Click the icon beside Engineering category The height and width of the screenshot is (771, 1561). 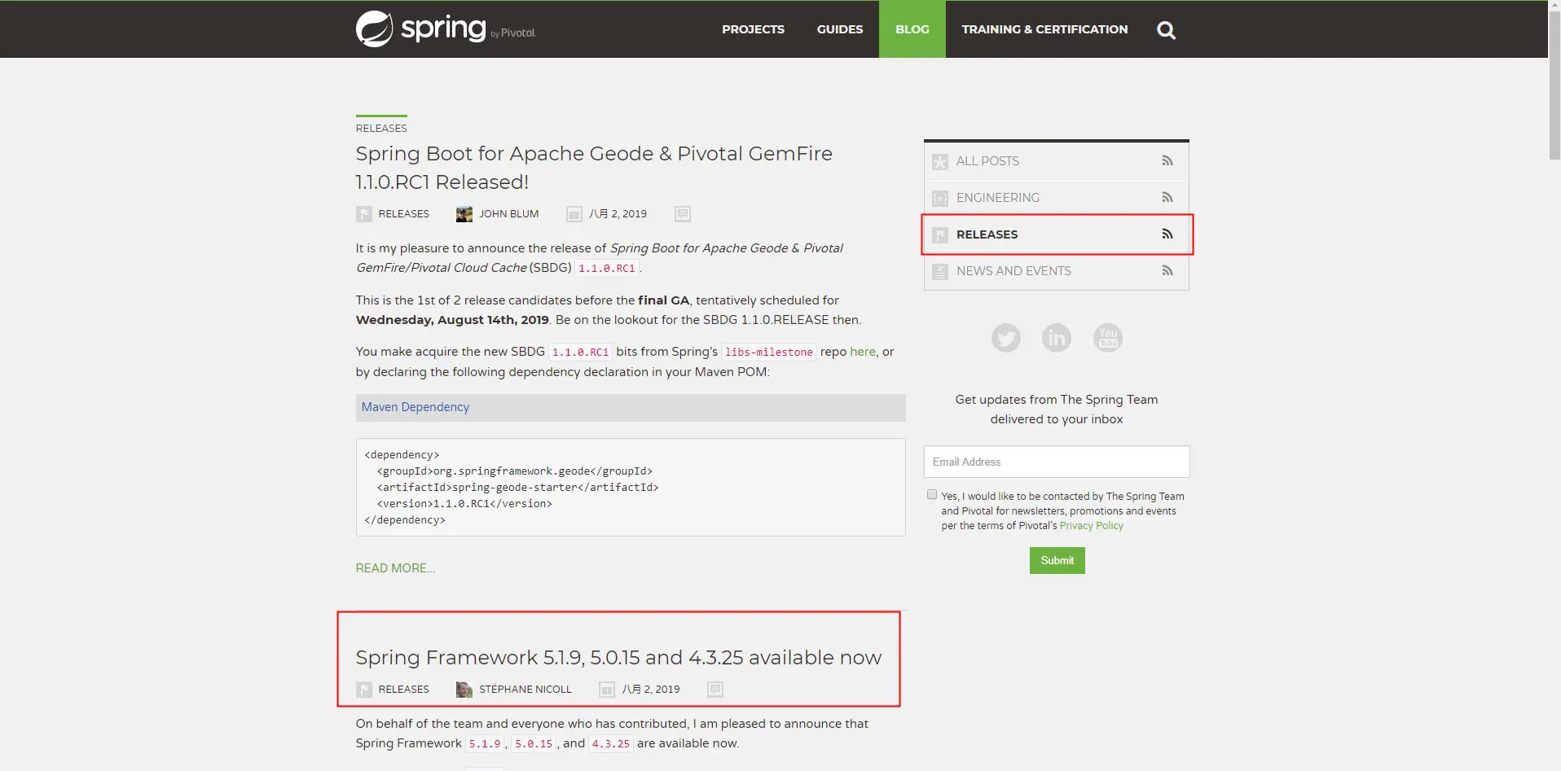pyautogui.click(x=940, y=198)
